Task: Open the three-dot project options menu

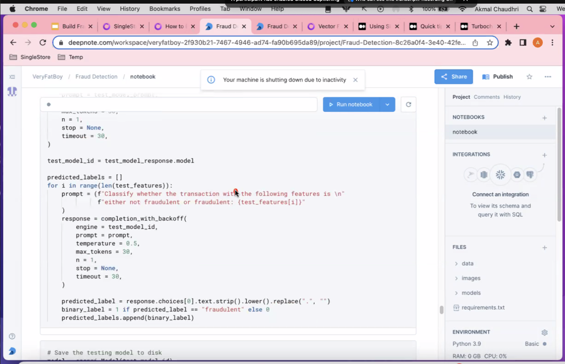Action: pyautogui.click(x=548, y=77)
